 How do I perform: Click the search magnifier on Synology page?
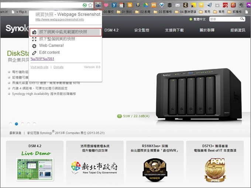point(242,19)
